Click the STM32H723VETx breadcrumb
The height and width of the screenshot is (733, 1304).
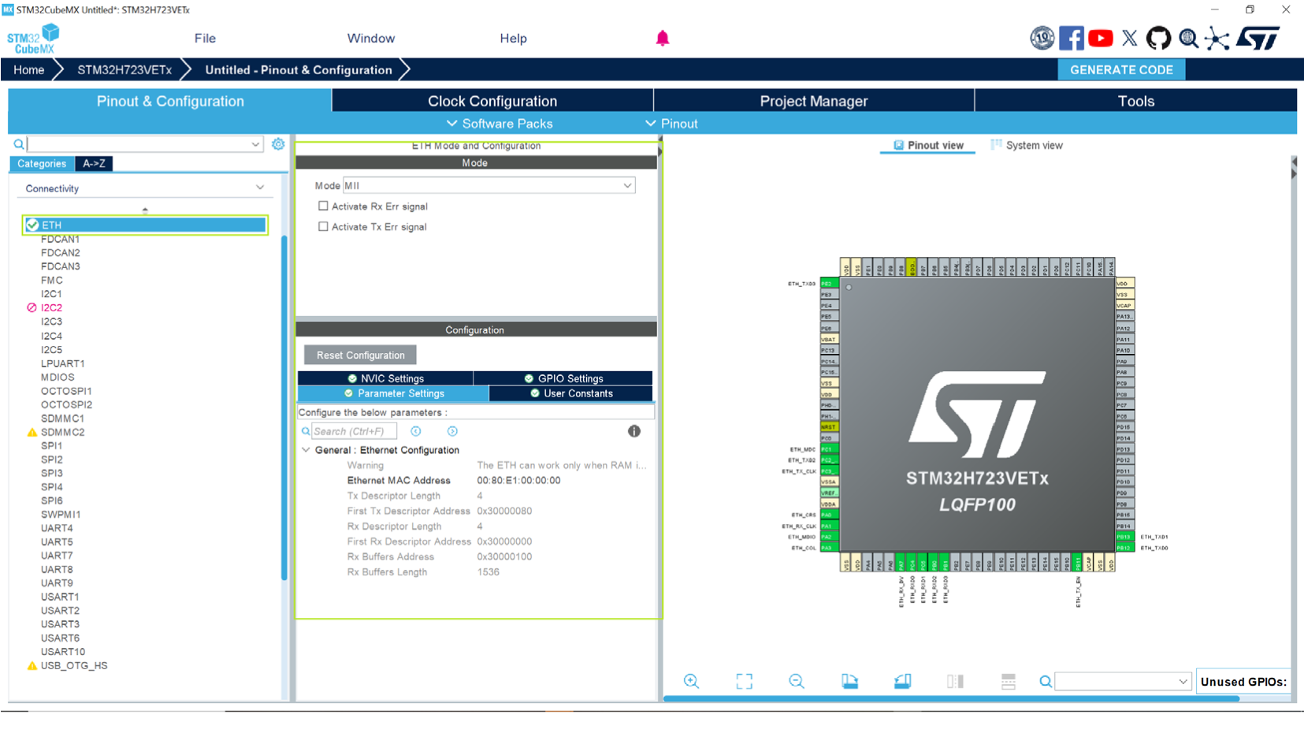(x=124, y=69)
